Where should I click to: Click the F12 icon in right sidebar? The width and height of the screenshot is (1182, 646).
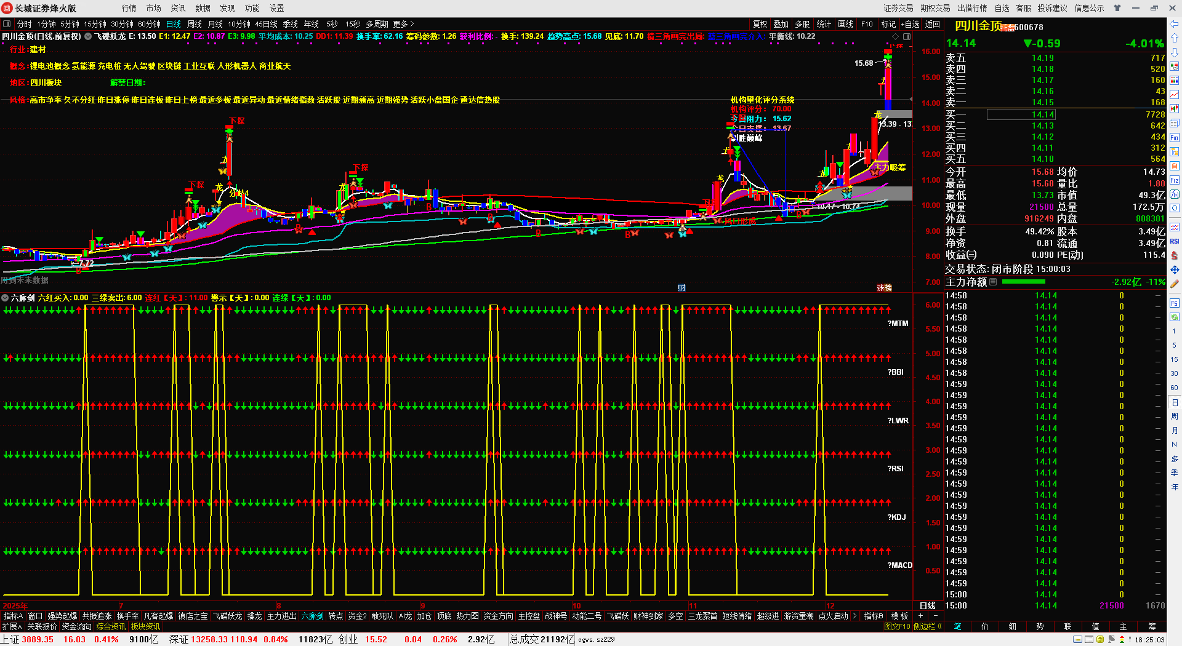tap(1175, 180)
